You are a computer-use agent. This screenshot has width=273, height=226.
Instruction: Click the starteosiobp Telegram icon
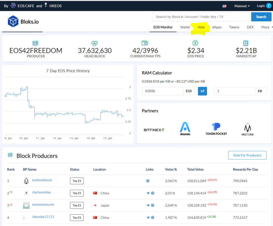coord(148,193)
